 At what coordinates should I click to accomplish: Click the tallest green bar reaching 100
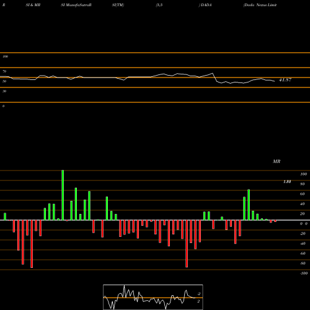tap(63, 195)
